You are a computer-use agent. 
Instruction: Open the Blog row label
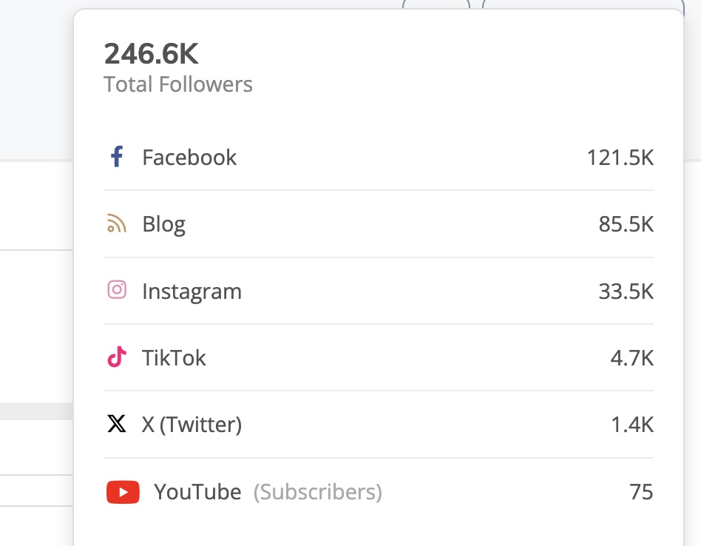[x=163, y=224]
